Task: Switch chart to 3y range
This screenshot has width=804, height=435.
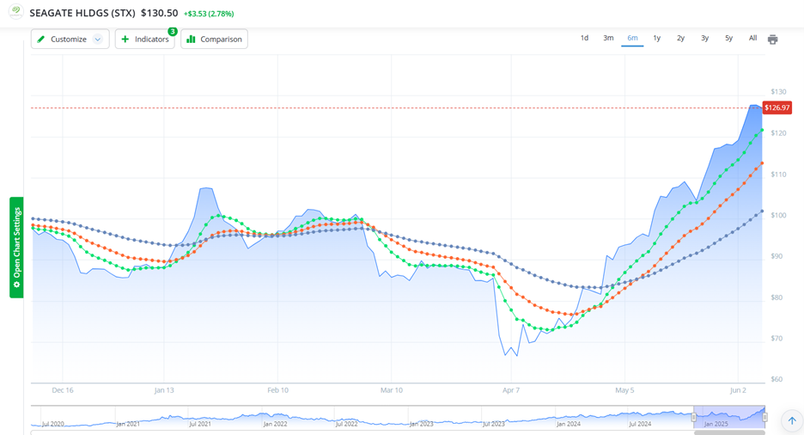Action: click(704, 38)
